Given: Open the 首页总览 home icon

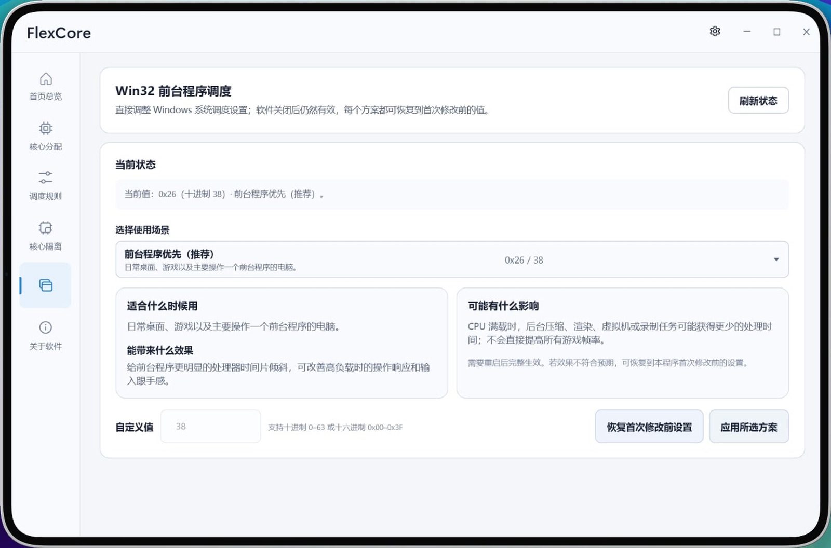Looking at the screenshot, I should tap(46, 79).
